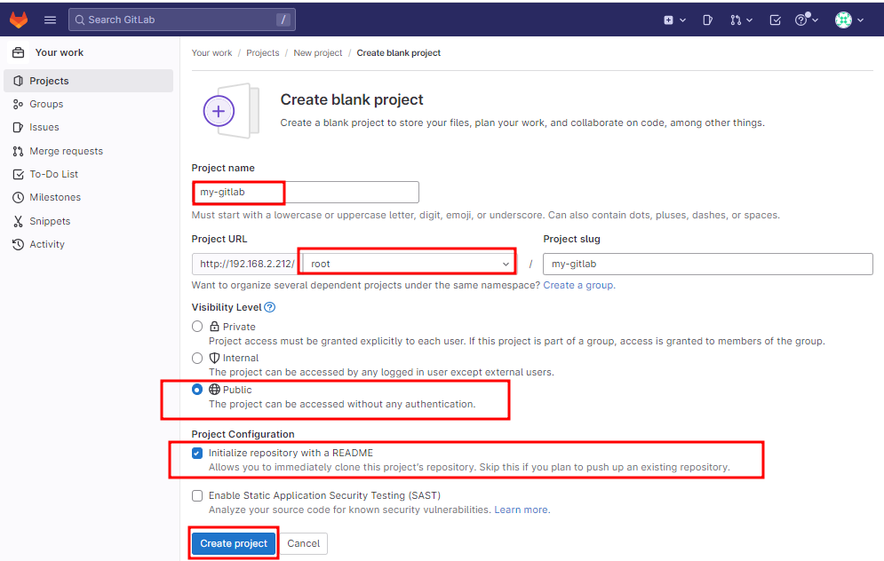Expand the Help menu chevron

coord(816,20)
